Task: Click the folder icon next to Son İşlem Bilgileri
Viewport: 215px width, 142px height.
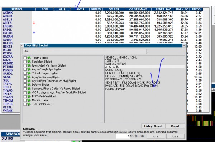Action: pyautogui.click(x=29, y=62)
